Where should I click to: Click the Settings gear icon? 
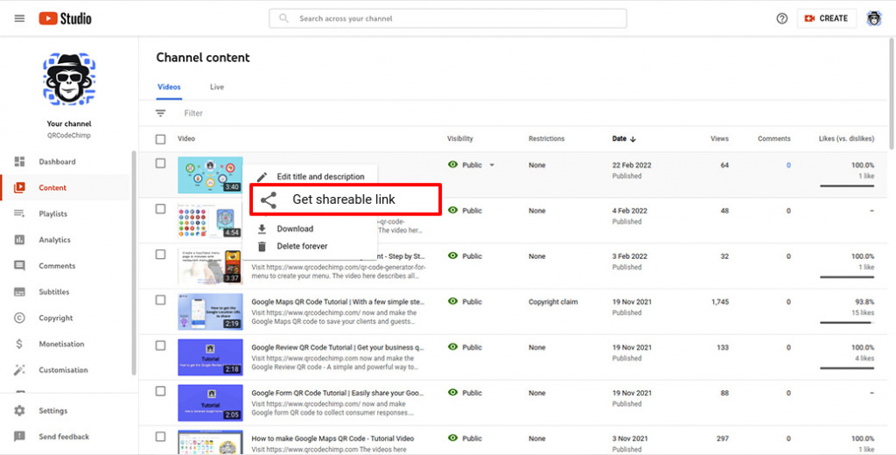(19, 410)
